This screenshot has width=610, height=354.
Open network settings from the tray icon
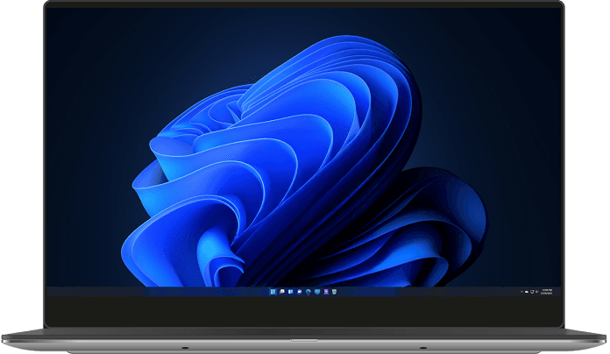pos(532,292)
